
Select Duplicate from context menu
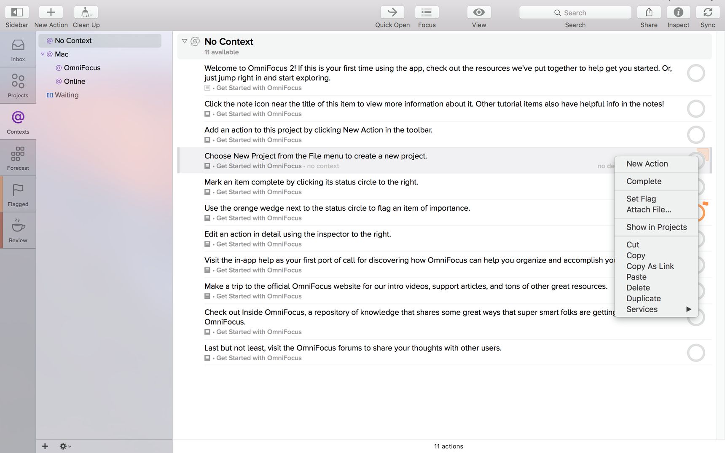(x=656, y=299)
